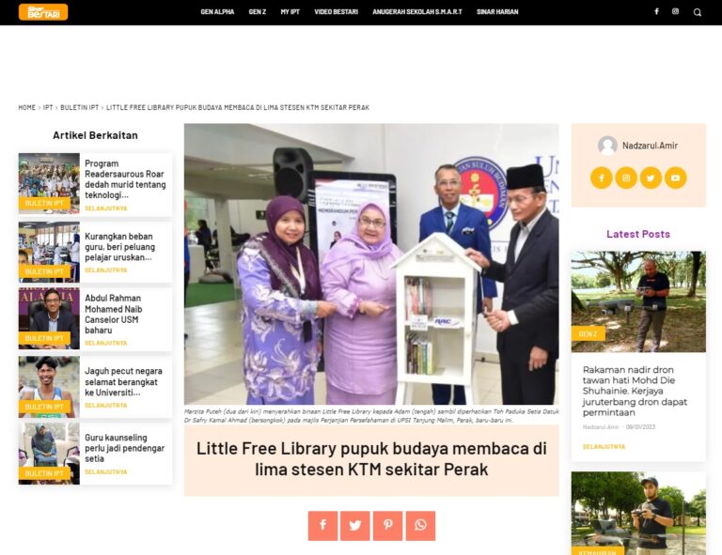Follow the Buletin IPT breadcrumb link
Image resolution: width=722 pixels, height=555 pixels.
click(80, 107)
